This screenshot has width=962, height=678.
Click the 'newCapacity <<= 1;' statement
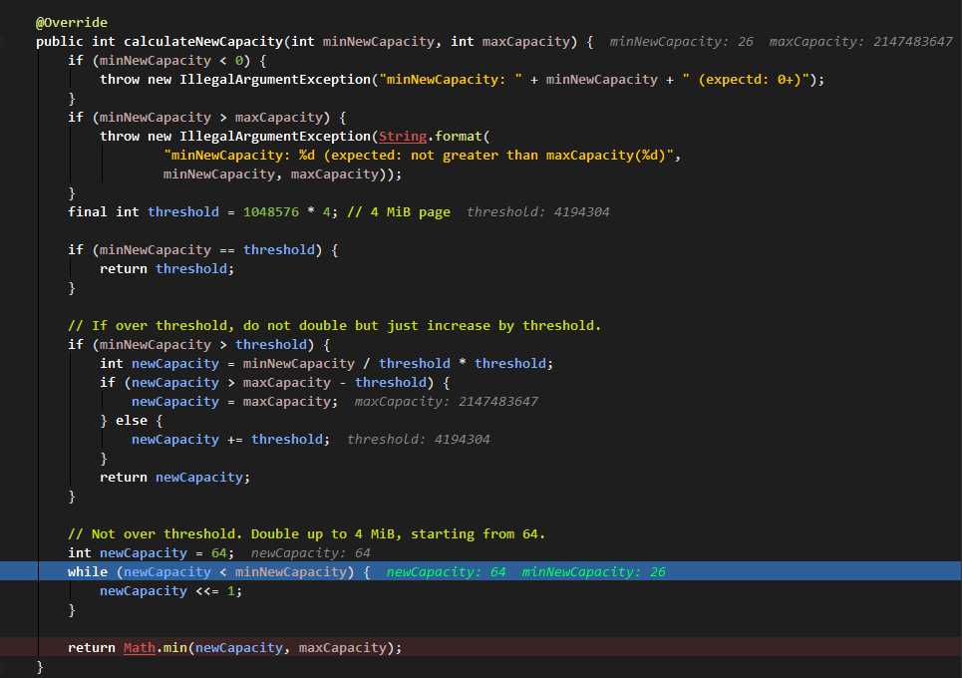[171, 591]
